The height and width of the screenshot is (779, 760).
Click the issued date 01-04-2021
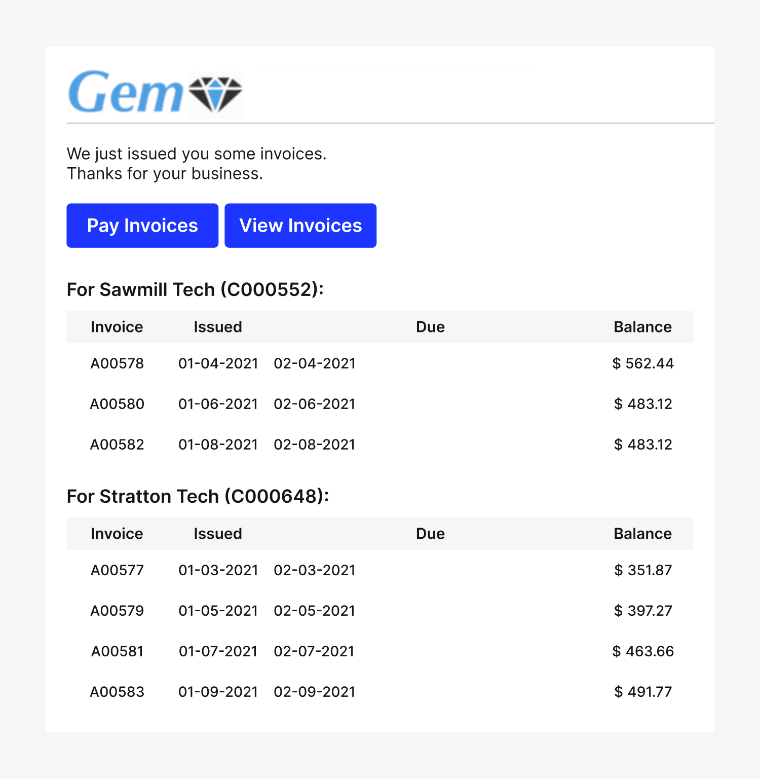tap(218, 363)
